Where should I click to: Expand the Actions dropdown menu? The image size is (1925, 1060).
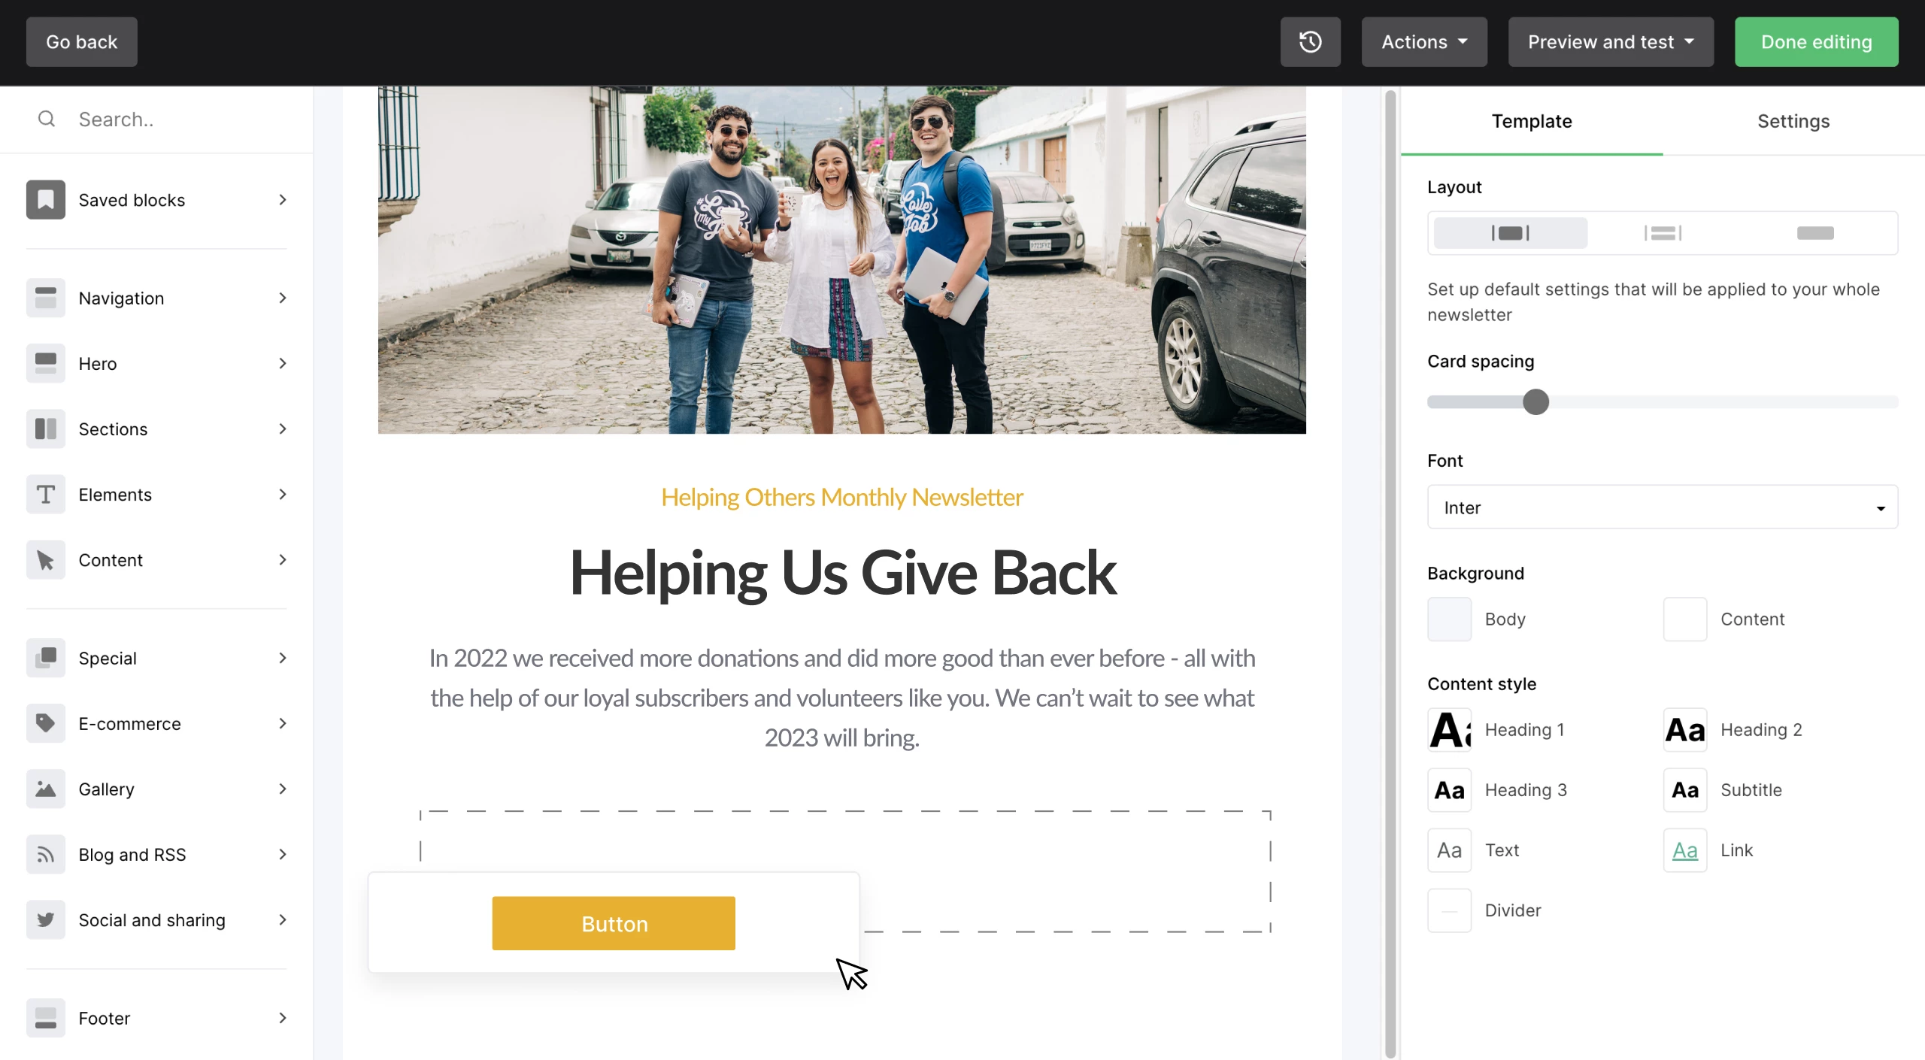(x=1424, y=42)
